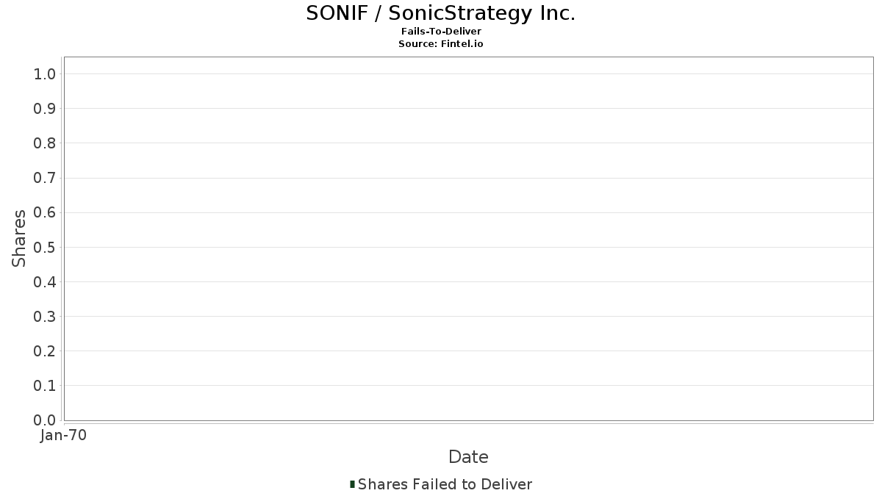Click the "Date" x-axis title
882x496 pixels.
point(468,457)
